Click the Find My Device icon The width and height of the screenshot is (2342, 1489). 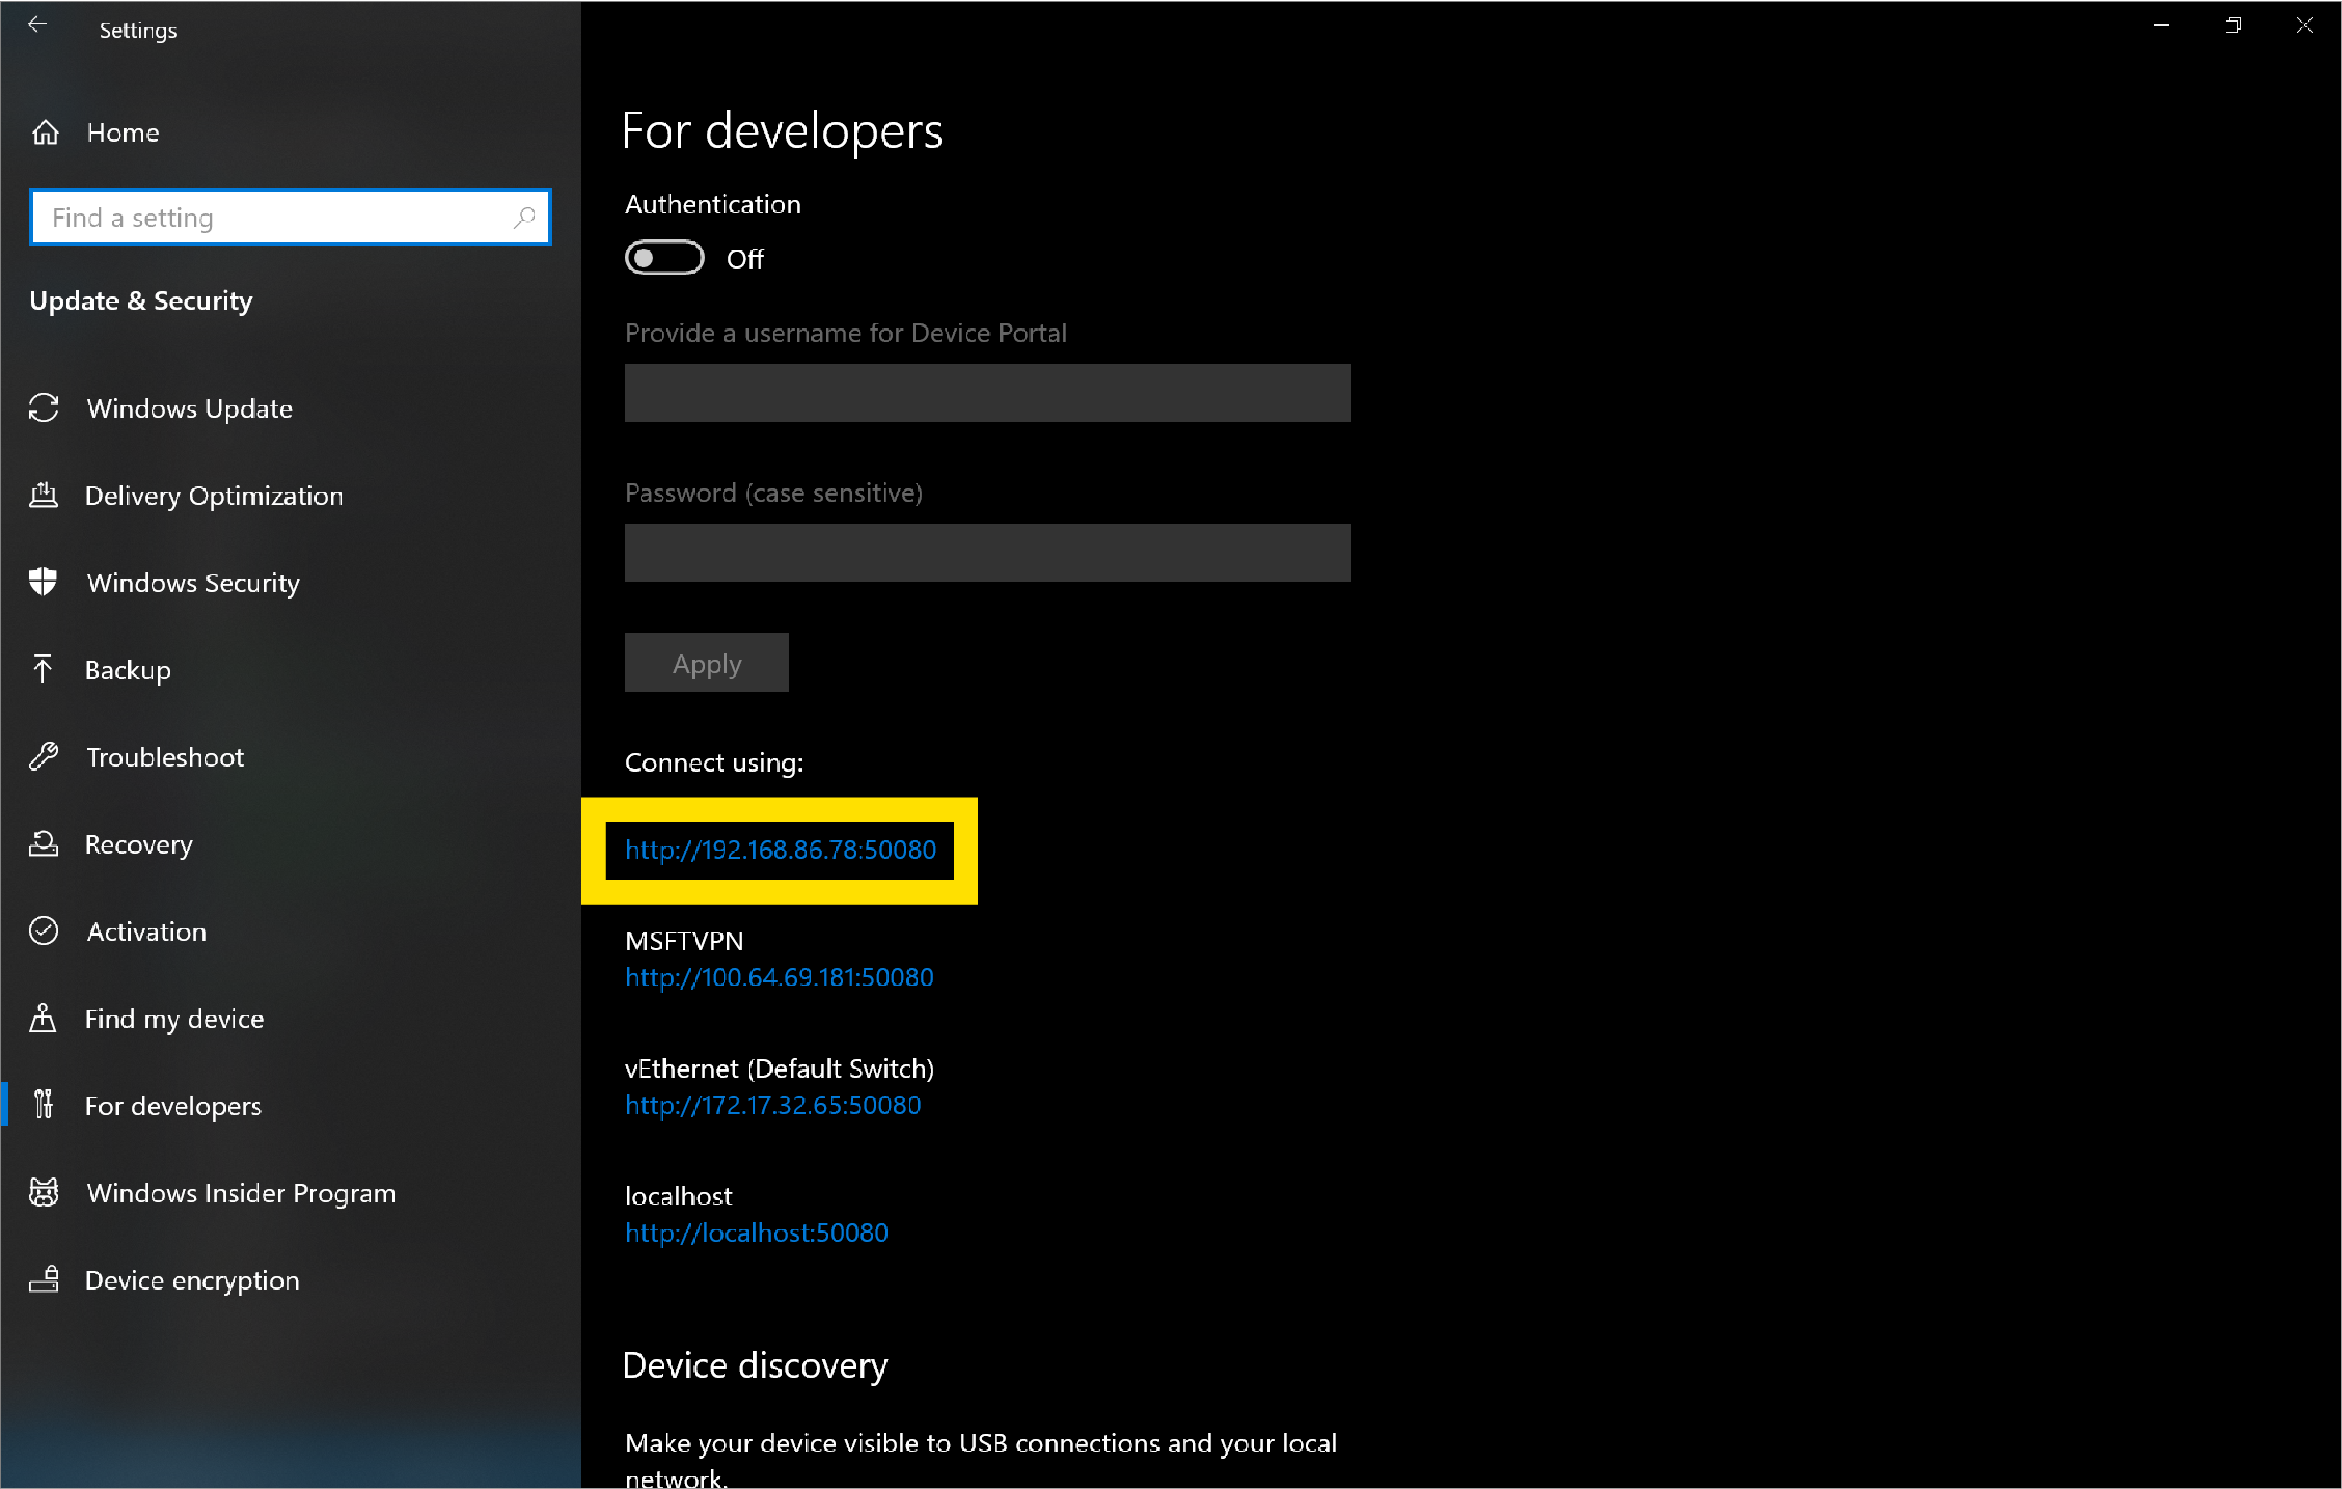46,1018
